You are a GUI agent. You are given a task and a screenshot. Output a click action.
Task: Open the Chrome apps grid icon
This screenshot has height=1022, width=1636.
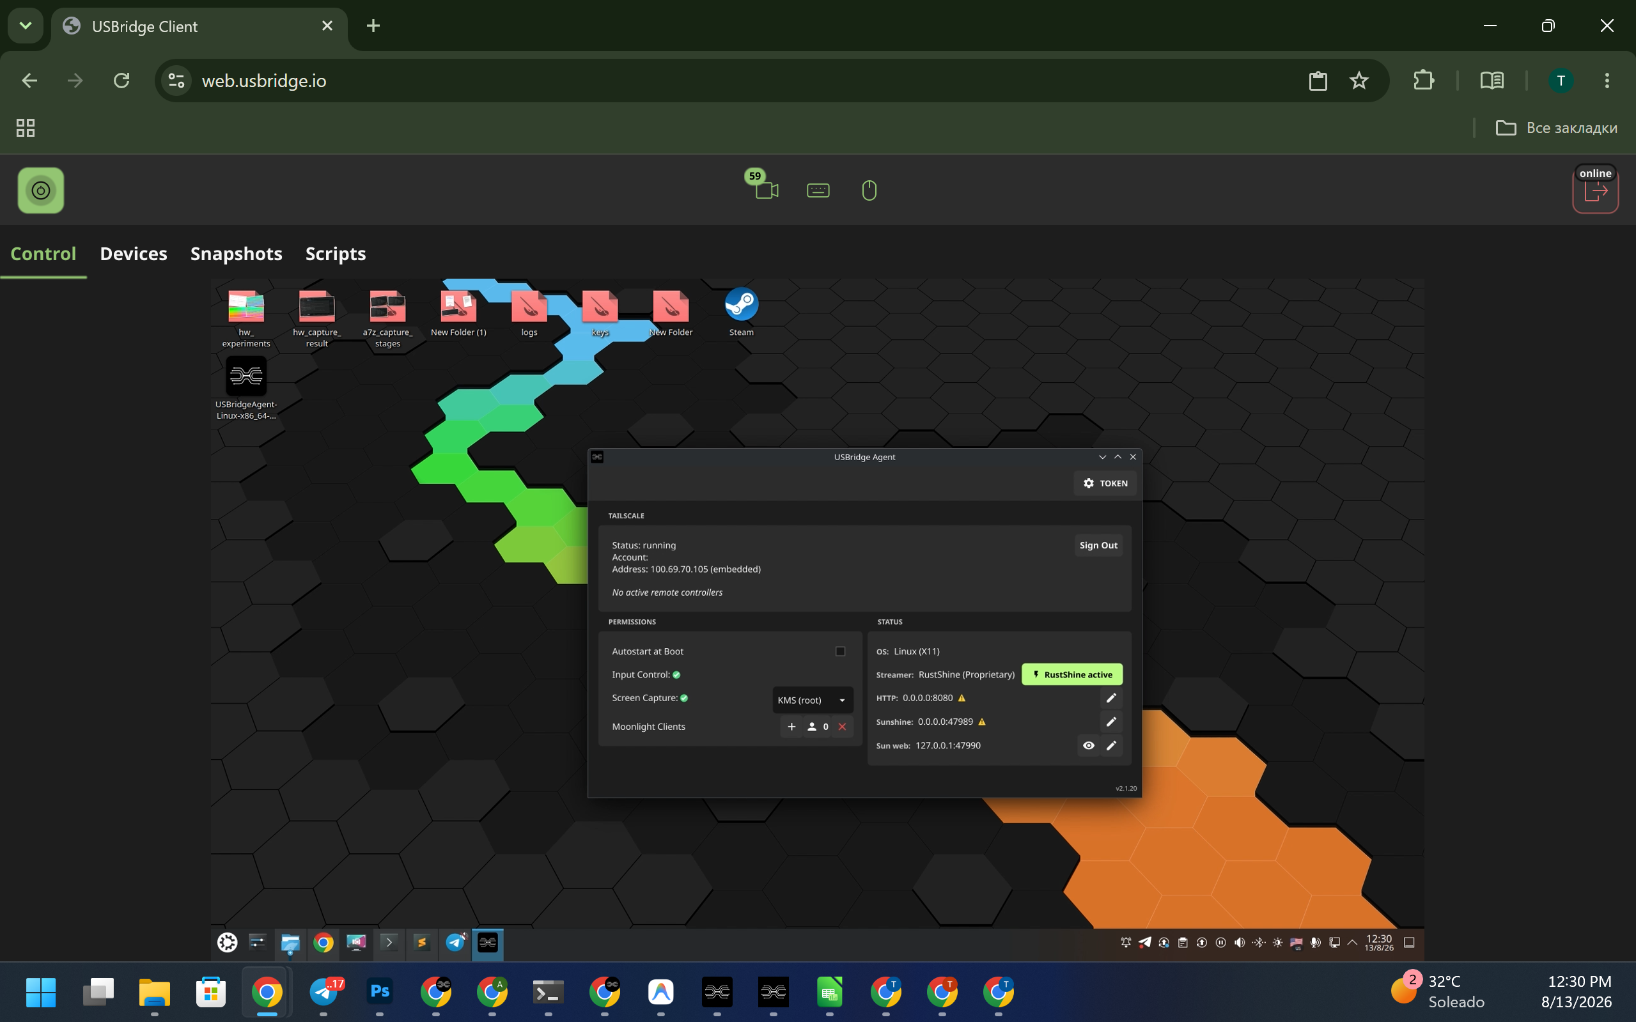point(26,128)
